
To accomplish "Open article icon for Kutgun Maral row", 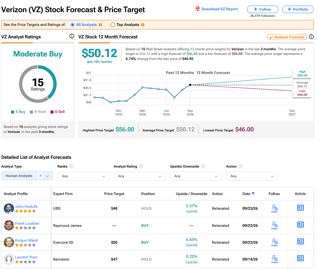I will 300,241.
